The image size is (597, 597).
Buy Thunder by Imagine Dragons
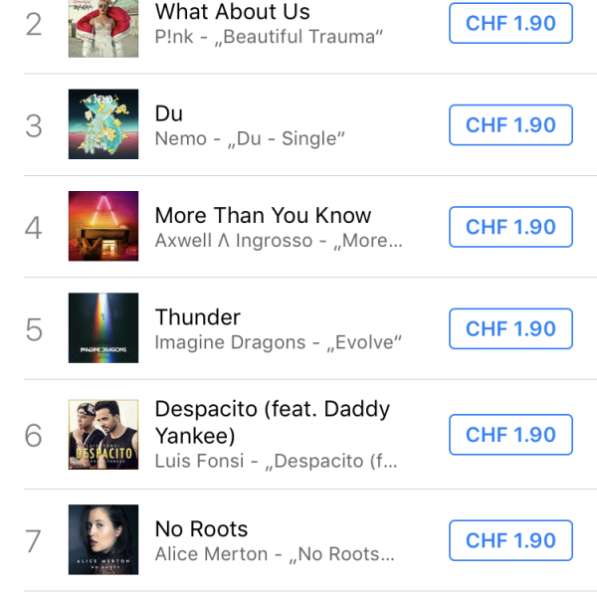coord(510,329)
